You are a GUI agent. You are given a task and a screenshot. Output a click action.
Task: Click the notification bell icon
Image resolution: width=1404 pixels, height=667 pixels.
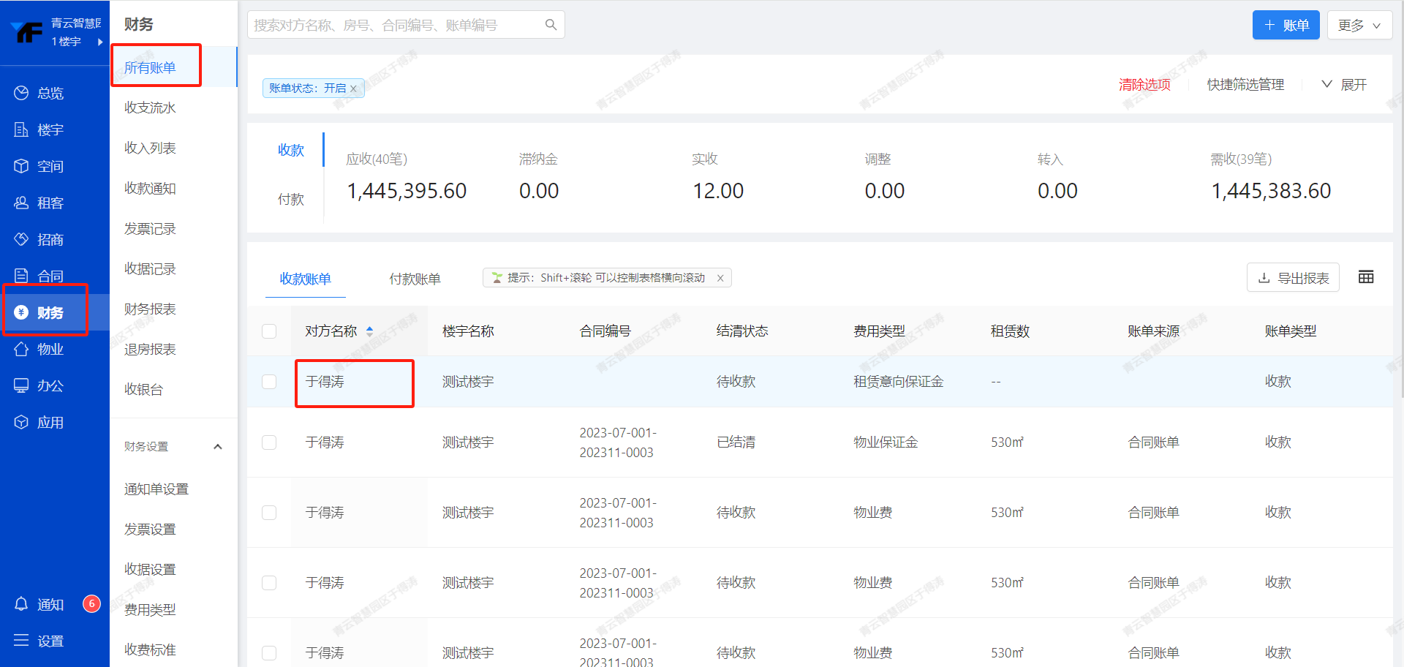(x=22, y=604)
